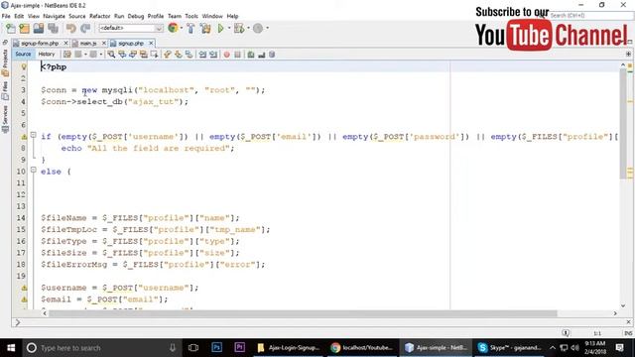Close the signup.php editor tab

pyautogui.click(x=151, y=43)
